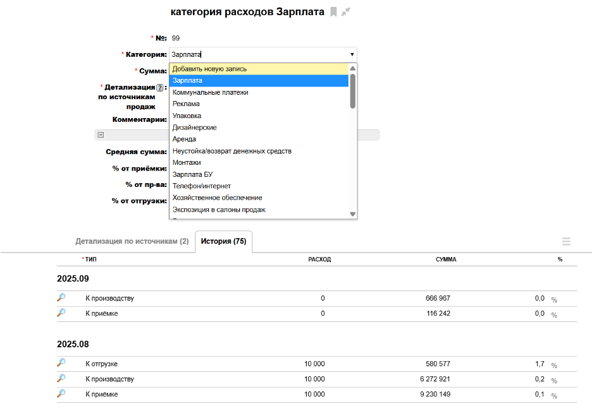Screen dimensions: 592x418
Task: Open magnifier for 2025.08 К производству row
Action: [61, 378]
